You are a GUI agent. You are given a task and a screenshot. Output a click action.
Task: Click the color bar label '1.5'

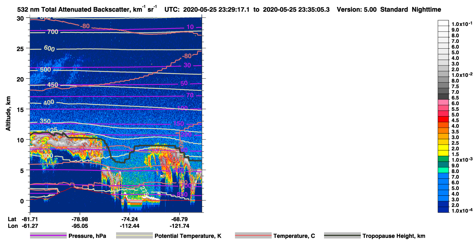pos(456,154)
